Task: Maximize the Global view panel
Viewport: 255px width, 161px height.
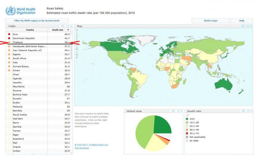Action: tap(178, 111)
